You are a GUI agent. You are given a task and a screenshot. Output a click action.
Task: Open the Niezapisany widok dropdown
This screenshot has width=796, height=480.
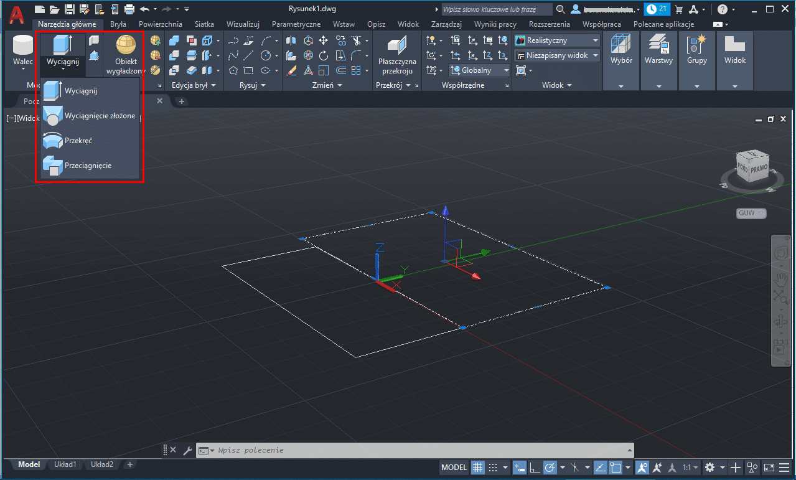[x=558, y=55]
